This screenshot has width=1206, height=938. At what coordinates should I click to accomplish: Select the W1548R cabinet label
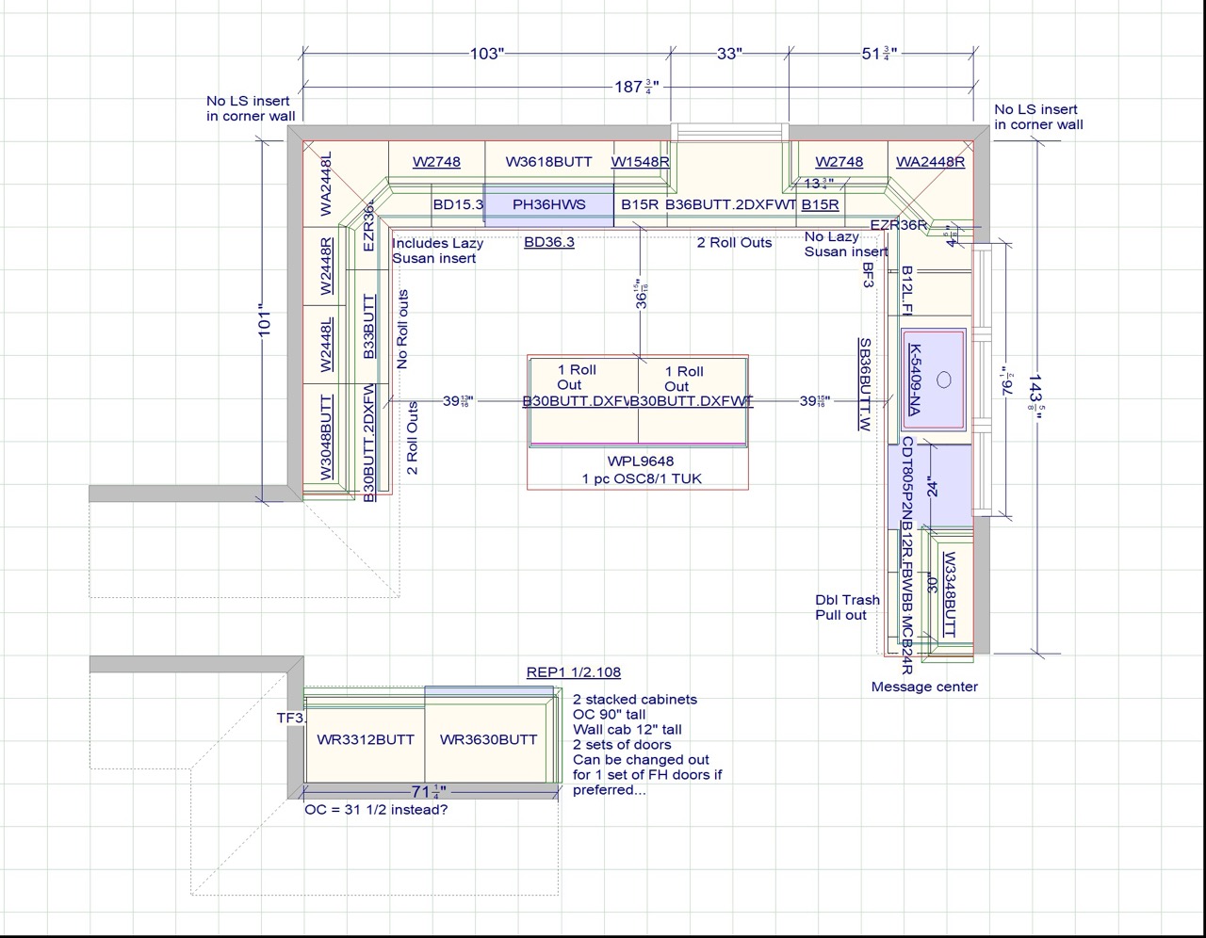(641, 162)
